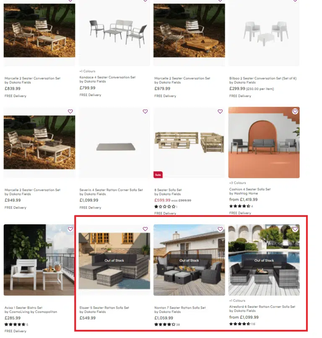Show +1 Colours for Alresford Corner Sofa

pos(237,301)
